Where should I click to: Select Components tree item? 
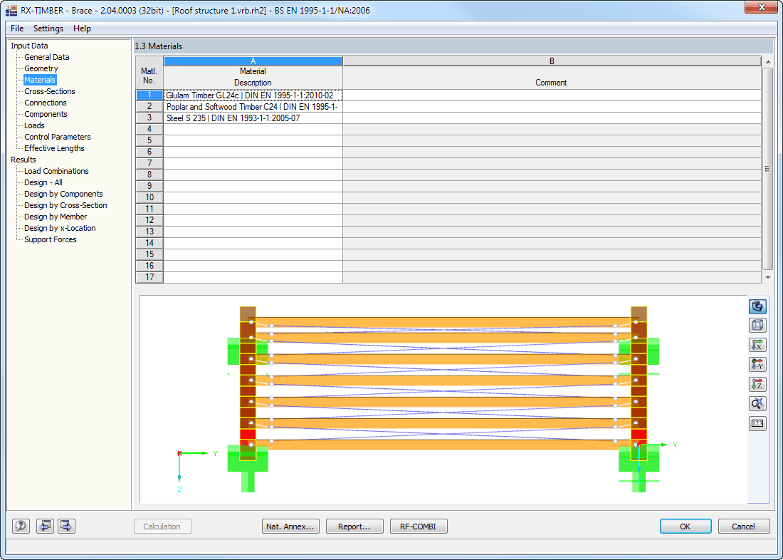46,114
